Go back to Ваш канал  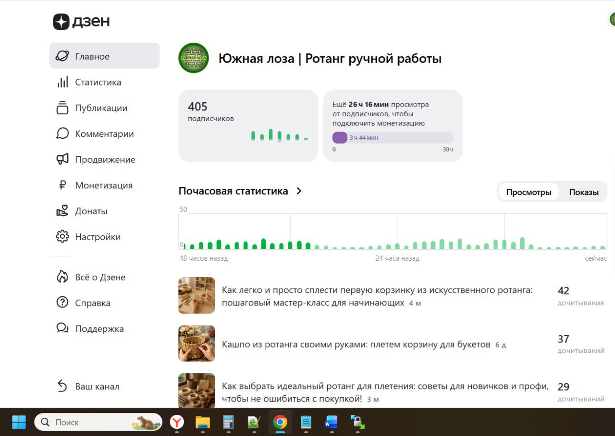click(x=97, y=387)
